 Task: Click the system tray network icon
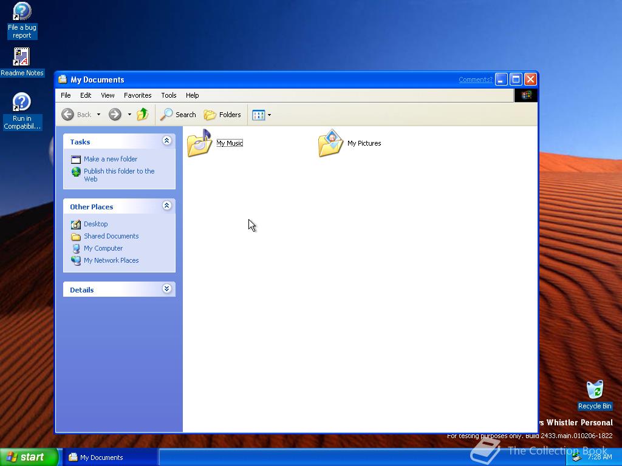coord(577,458)
